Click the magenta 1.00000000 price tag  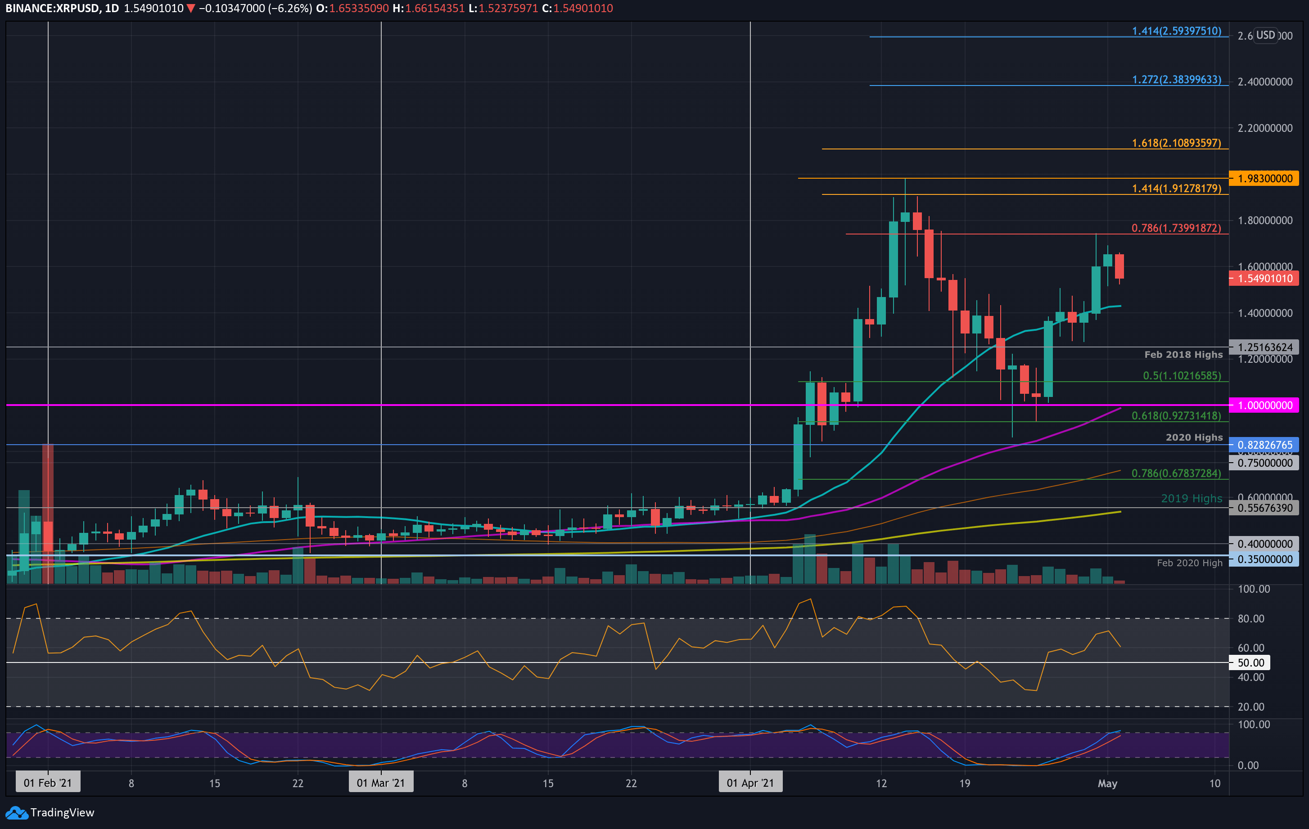point(1264,405)
